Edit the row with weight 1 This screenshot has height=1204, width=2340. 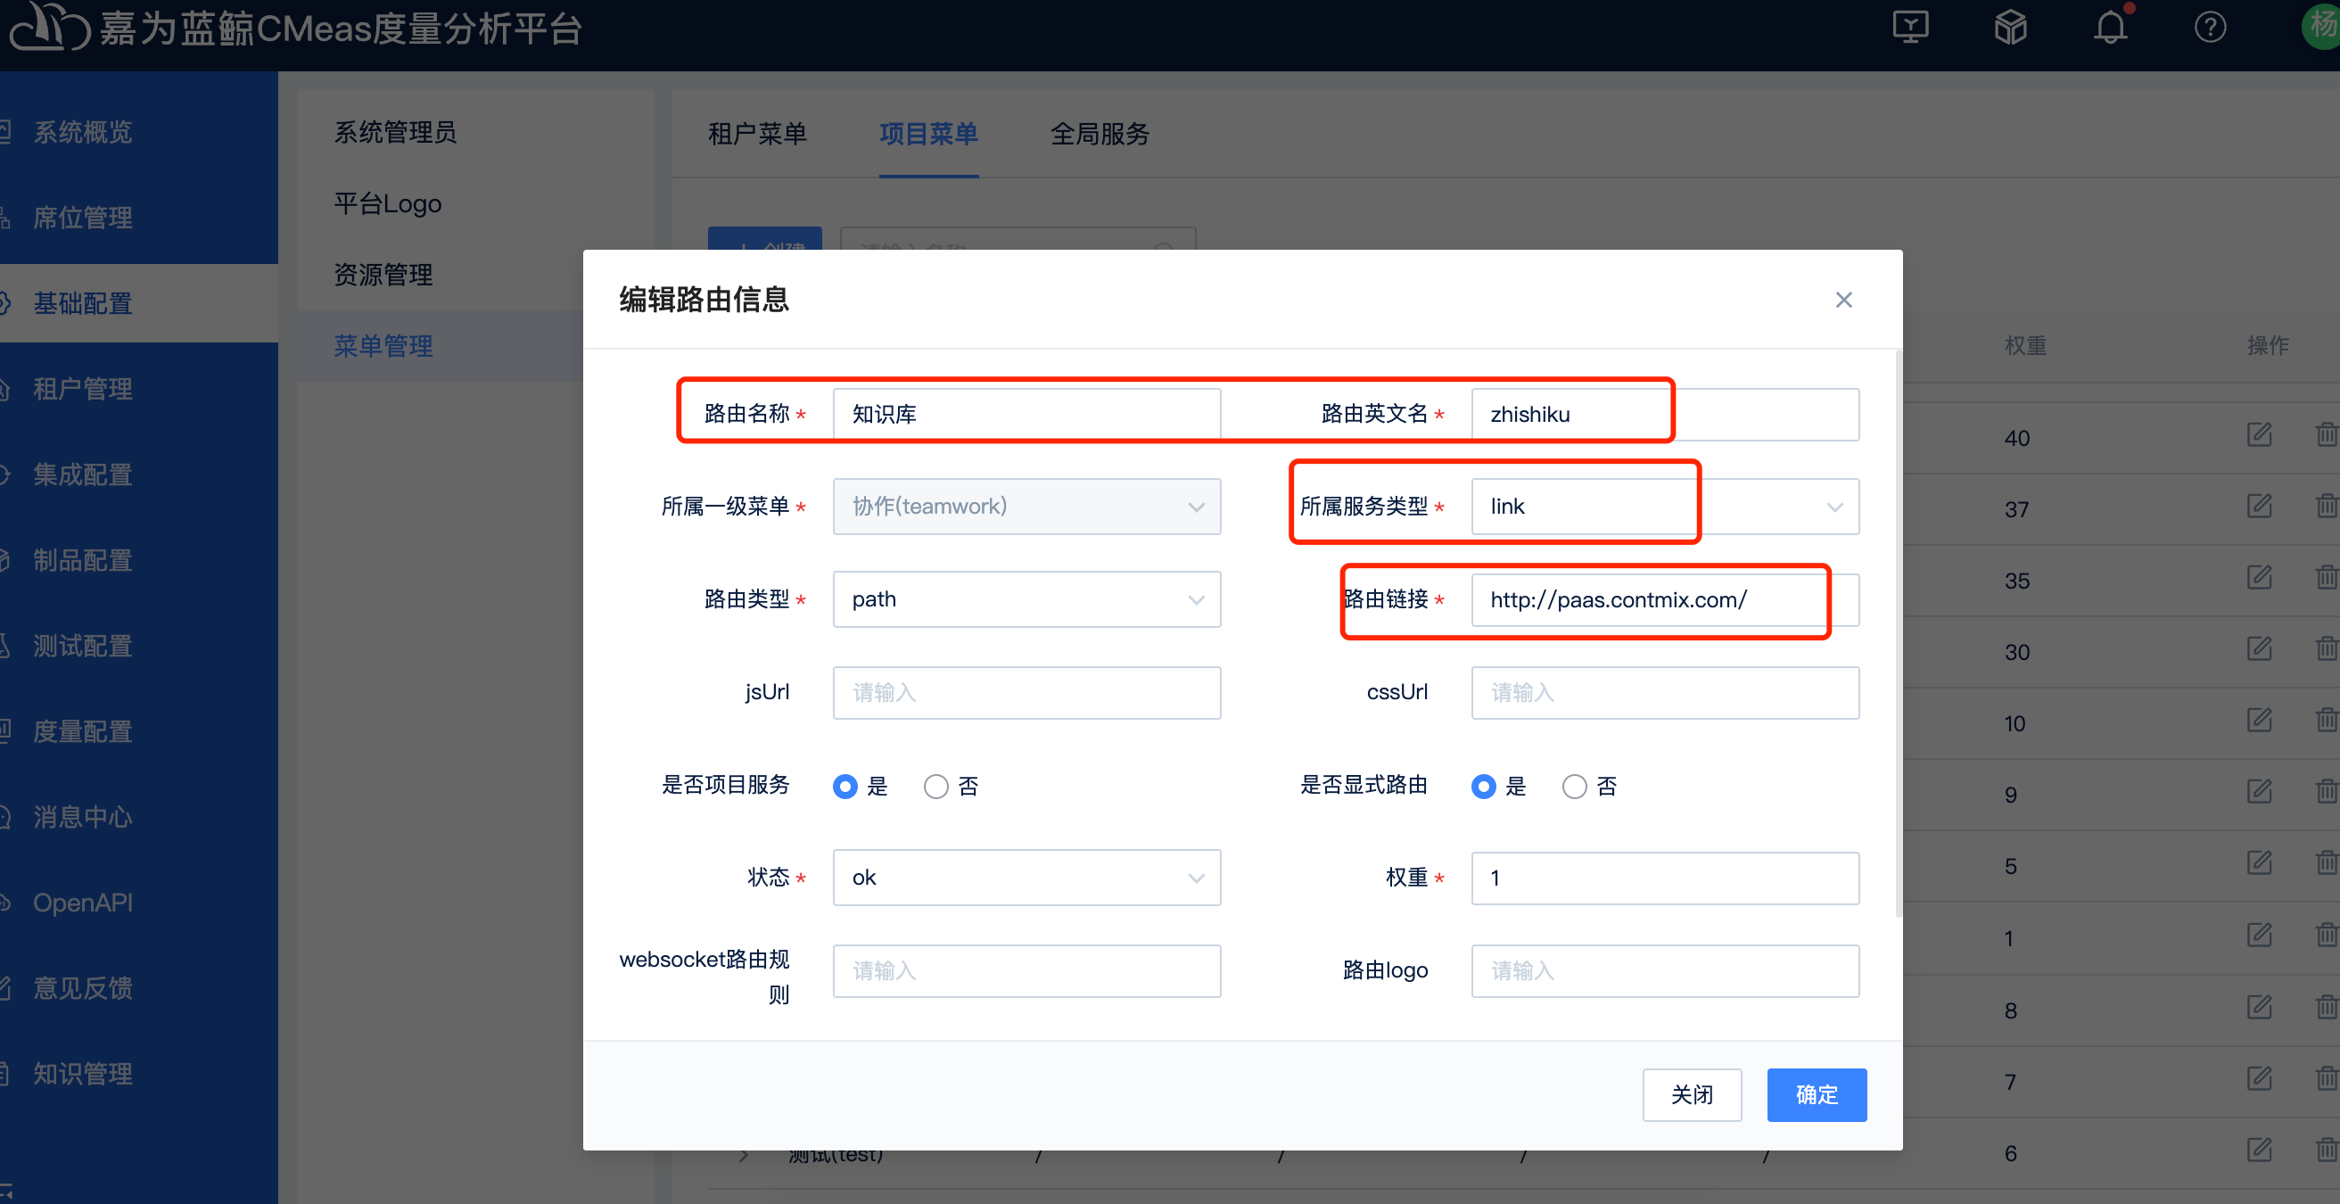coord(2259,935)
